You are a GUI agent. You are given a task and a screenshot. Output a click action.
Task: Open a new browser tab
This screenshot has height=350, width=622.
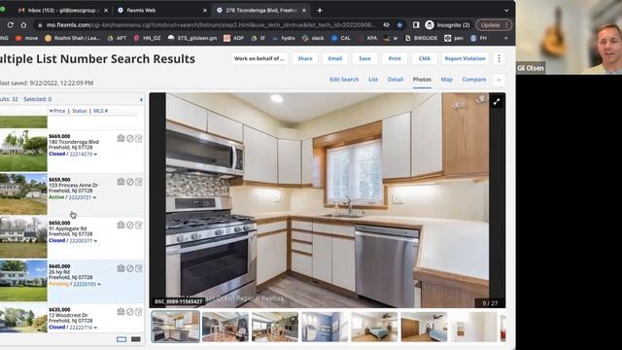coord(320,11)
